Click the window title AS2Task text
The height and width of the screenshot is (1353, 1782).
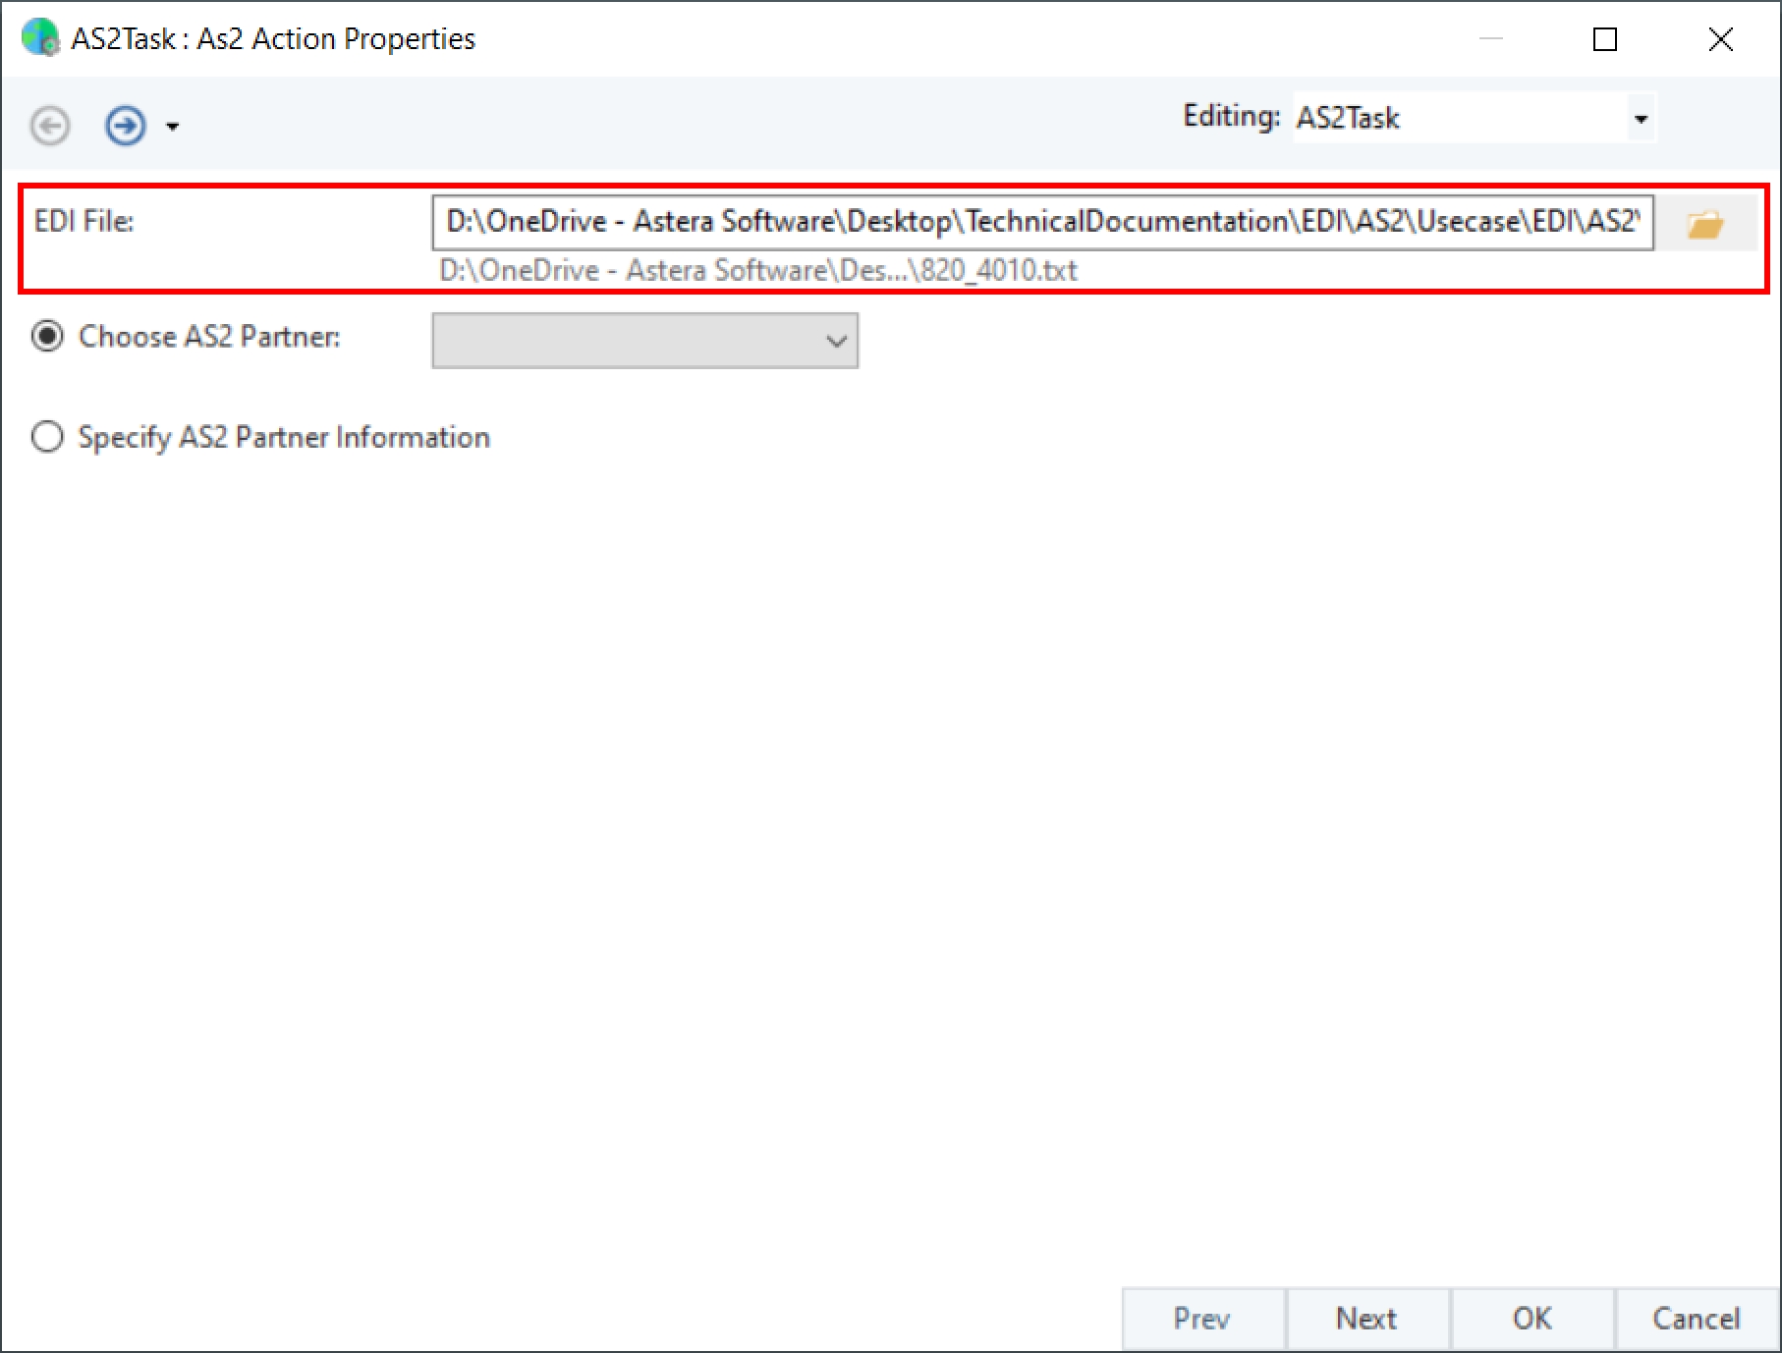tap(273, 39)
